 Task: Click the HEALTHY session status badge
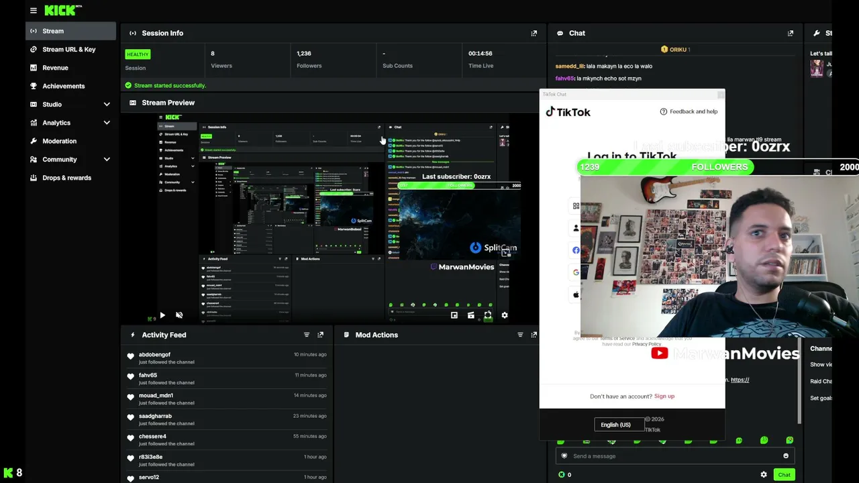coord(138,54)
